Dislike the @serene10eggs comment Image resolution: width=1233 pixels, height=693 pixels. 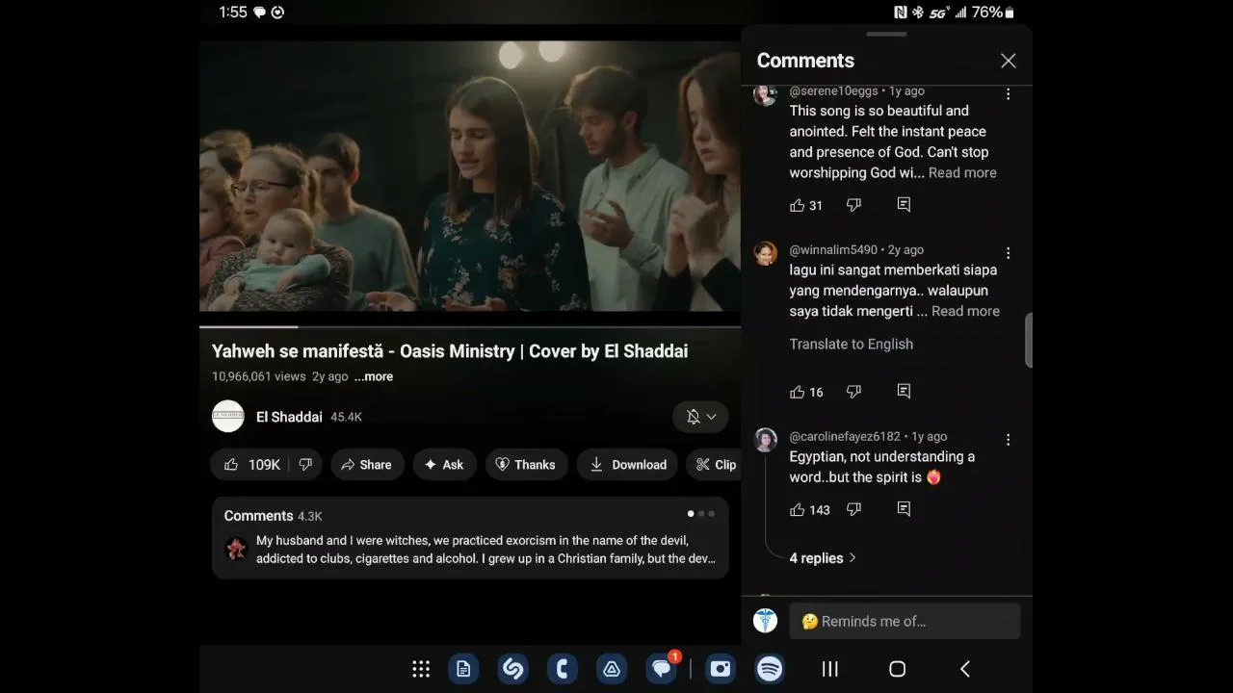[853, 205]
